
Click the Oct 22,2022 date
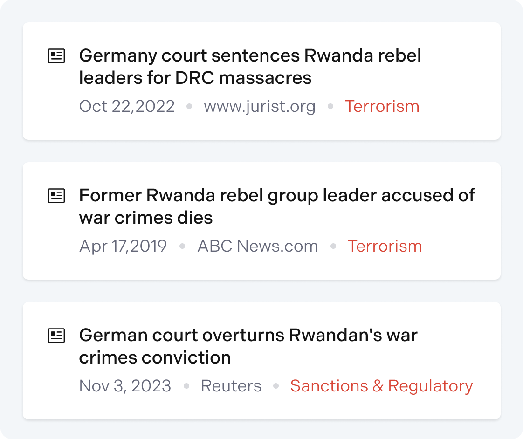coord(127,106)
